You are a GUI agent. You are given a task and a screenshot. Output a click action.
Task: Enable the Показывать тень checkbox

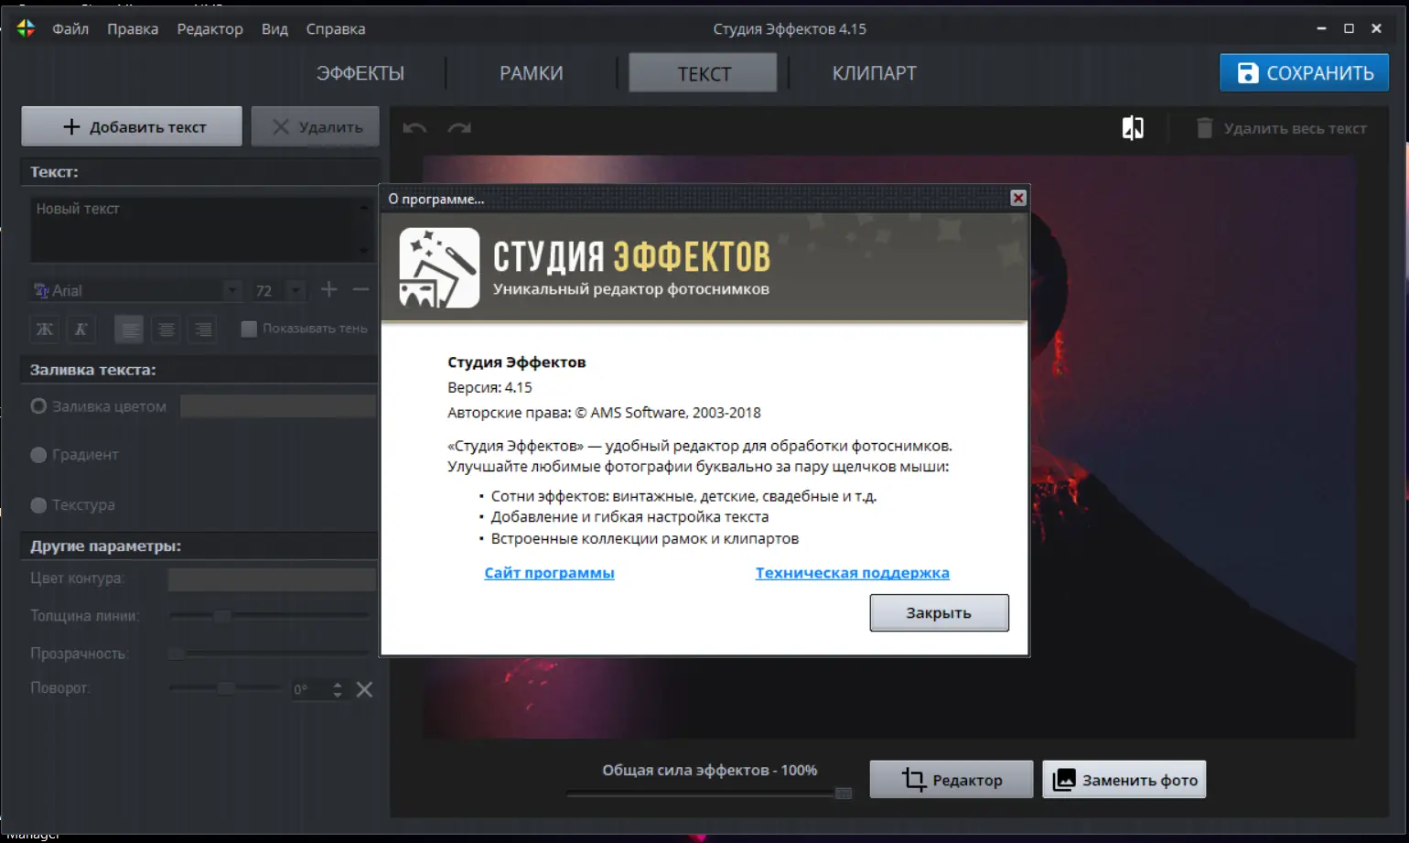(x=248, y=329)
